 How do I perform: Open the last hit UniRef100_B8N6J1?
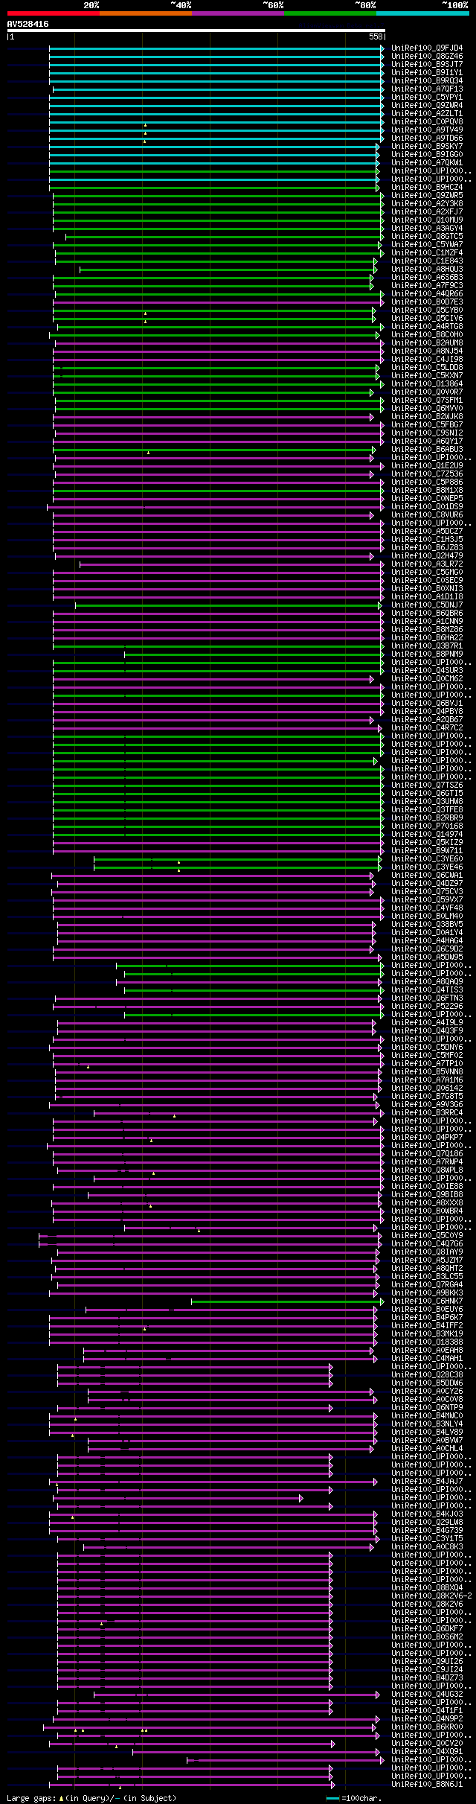click(427, 1784)
